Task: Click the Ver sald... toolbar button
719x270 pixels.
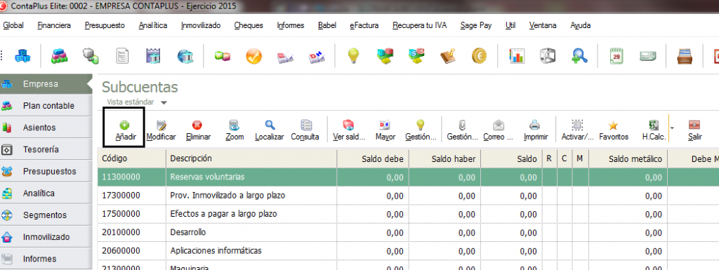Action: click(348, 130)
